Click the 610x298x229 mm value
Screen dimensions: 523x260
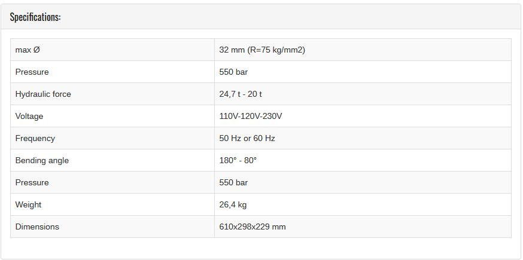pyautogui.click(x=253, y=227)
